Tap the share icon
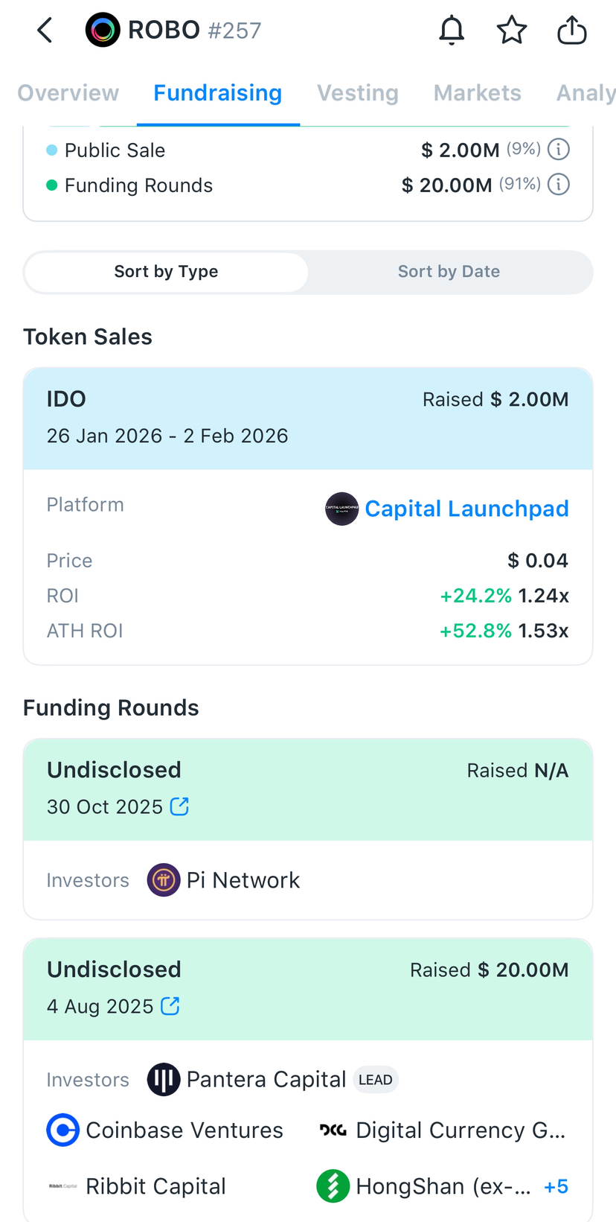Image resolution: width=616 pixels, height=1222 pixels. (571, 31)
